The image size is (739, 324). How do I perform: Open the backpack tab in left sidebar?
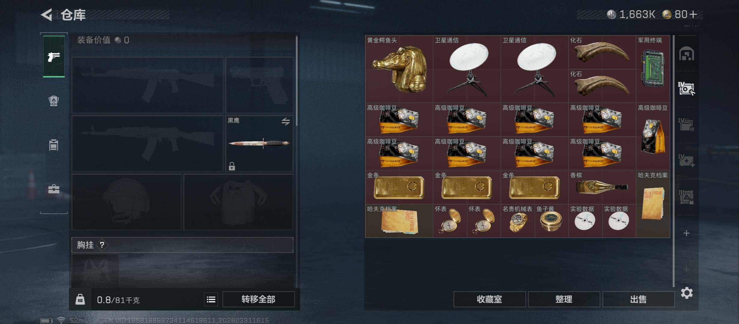[54, 100]
